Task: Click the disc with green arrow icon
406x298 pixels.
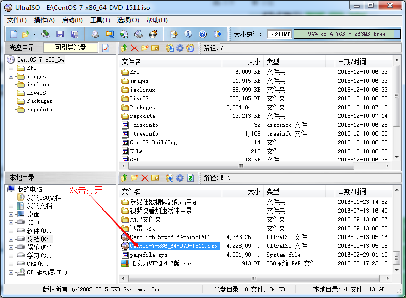Action: pos(124,34)
